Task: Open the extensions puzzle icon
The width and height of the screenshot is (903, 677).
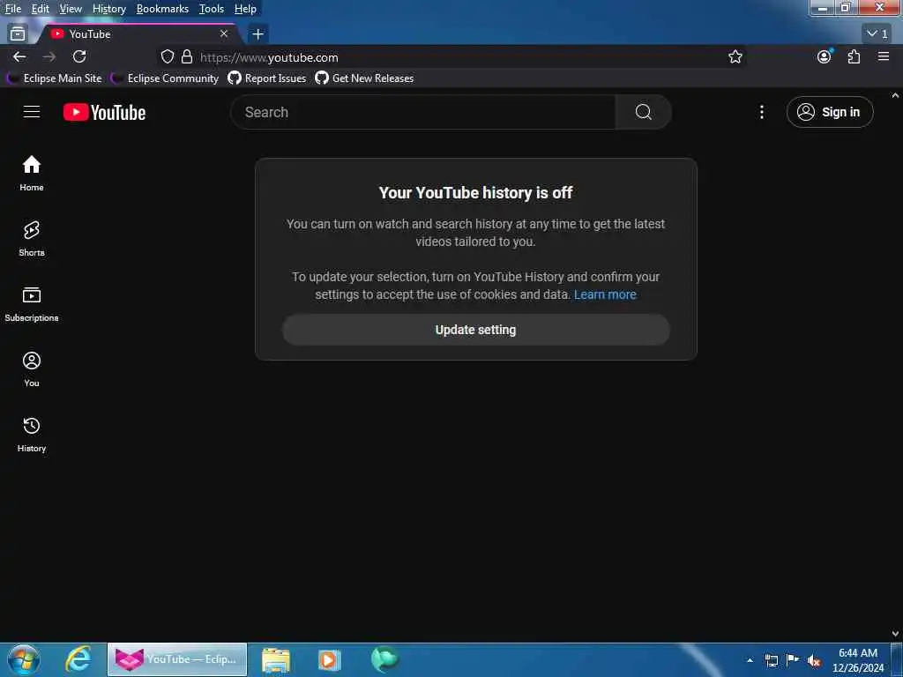Action: (854, 56)
